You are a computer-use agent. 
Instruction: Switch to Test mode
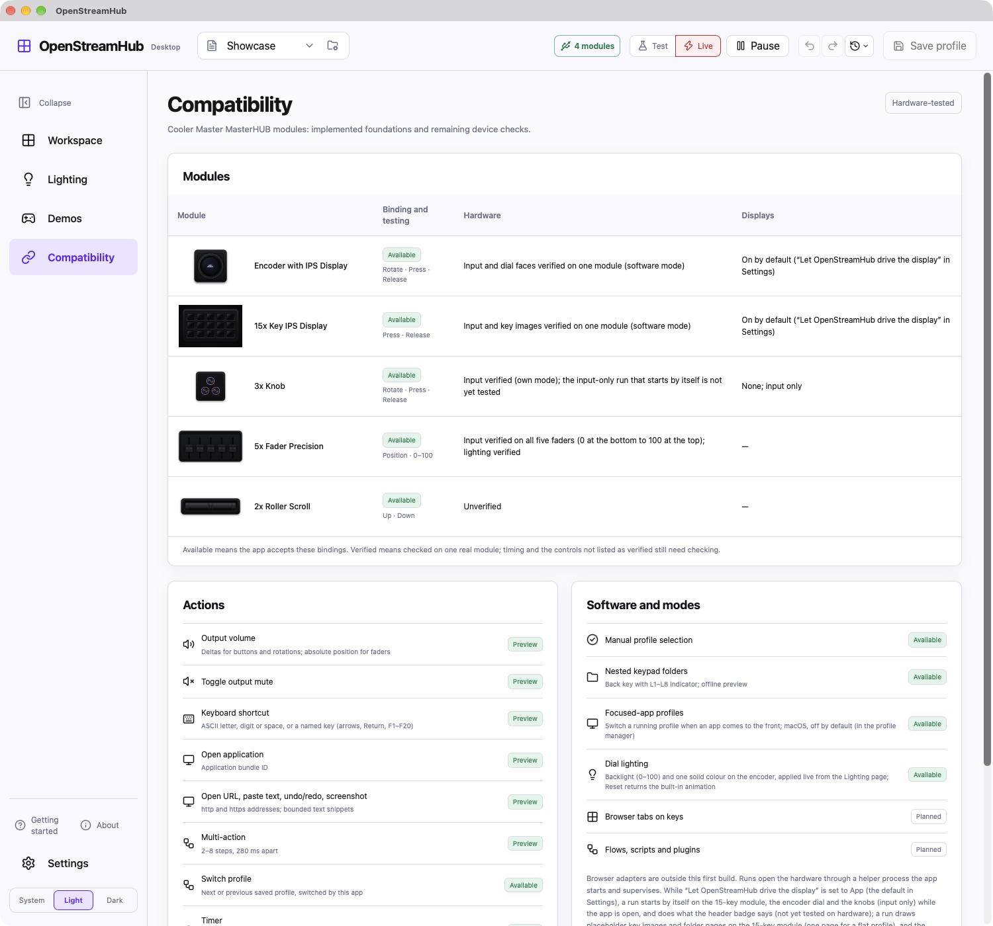(x=653, y=46)
